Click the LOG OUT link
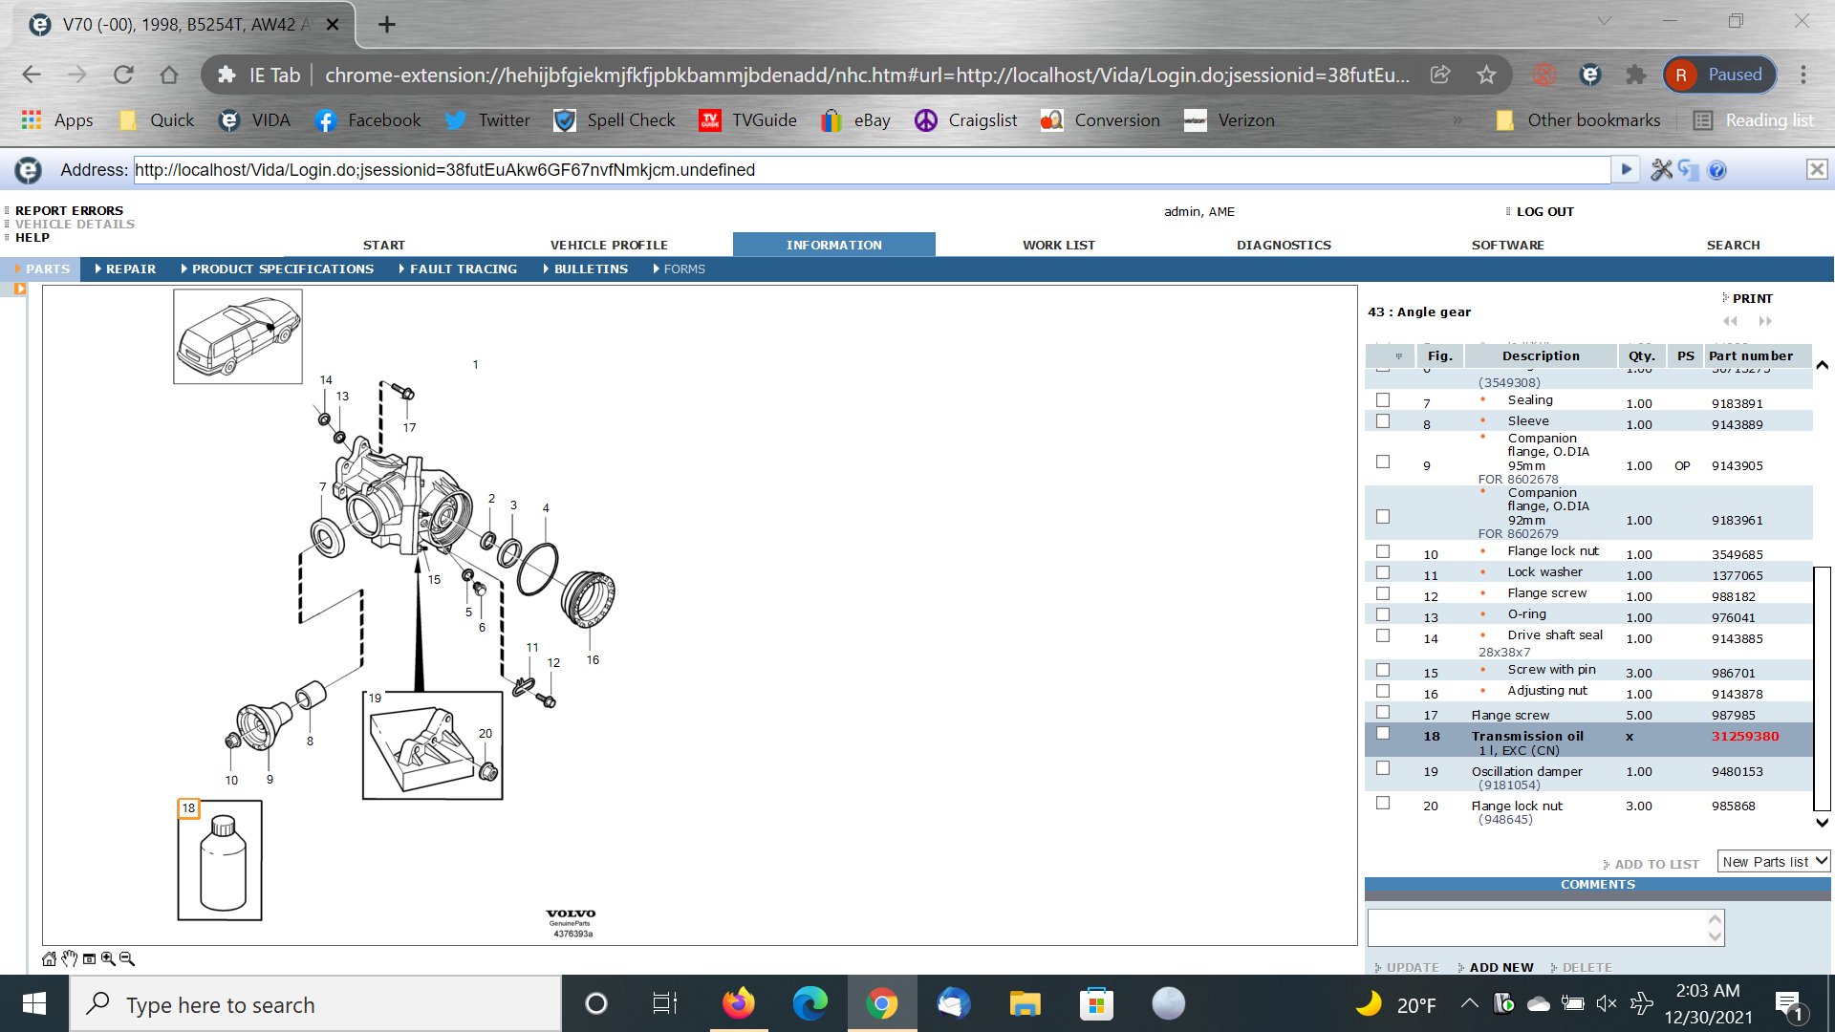This screenshot has width=1835, height=1032. (x=1544, y=212)
